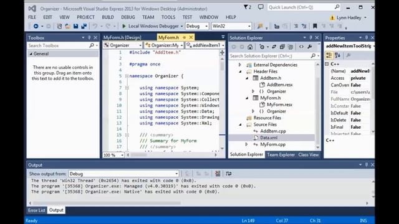Open the Debug configuration dropdown
Image resolution: width=399 pixels, height=224 pixels.
(197, 26)
